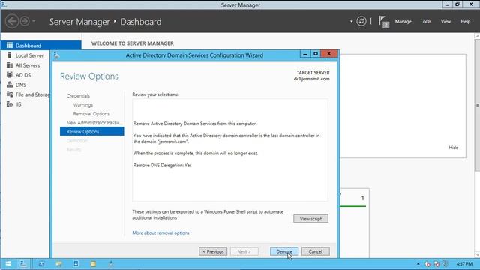Maximize the configuration wizard window

(316, 54)
